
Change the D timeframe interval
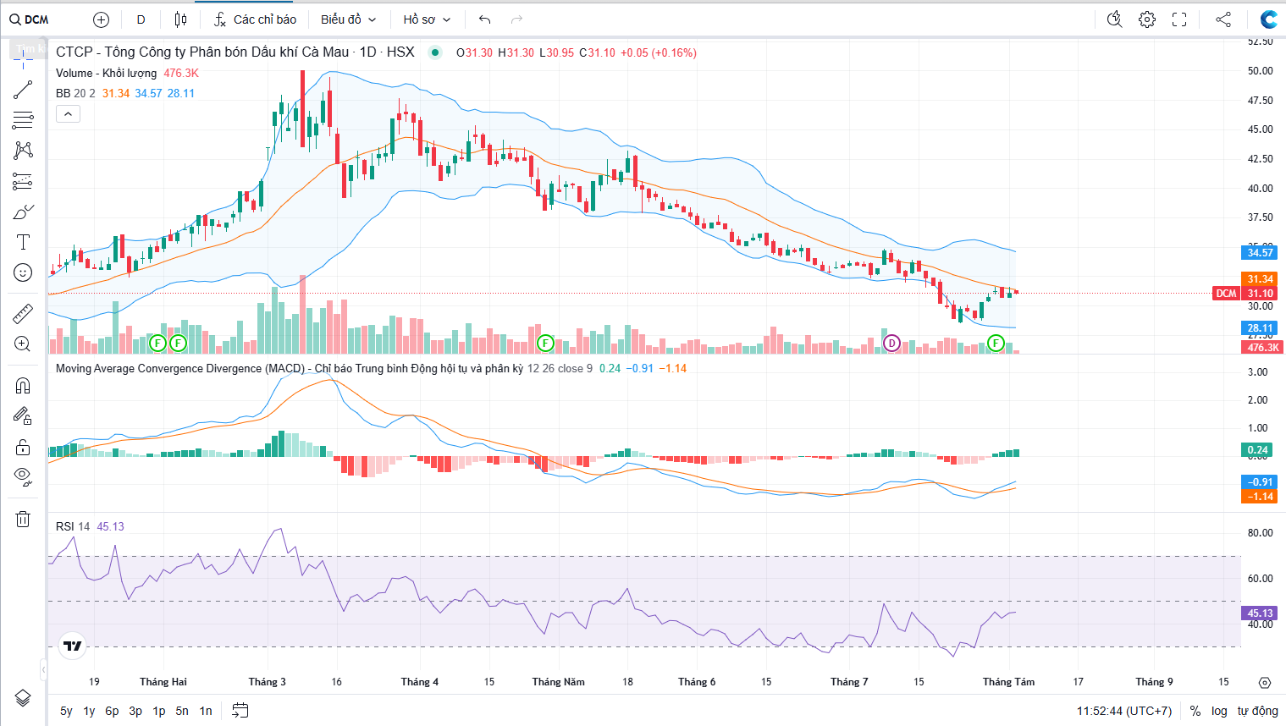point(141,19)
